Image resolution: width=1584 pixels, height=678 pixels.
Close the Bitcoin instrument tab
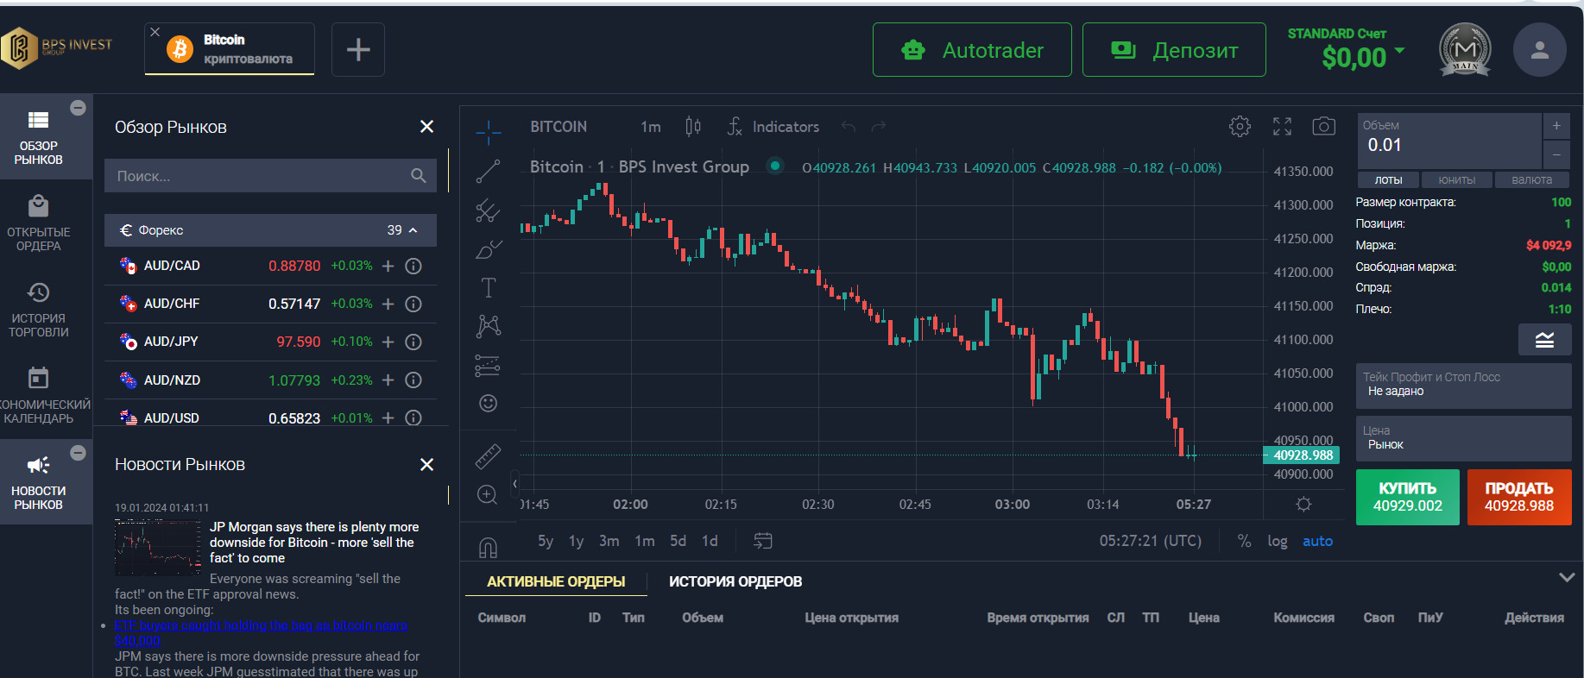coord(155,32)
